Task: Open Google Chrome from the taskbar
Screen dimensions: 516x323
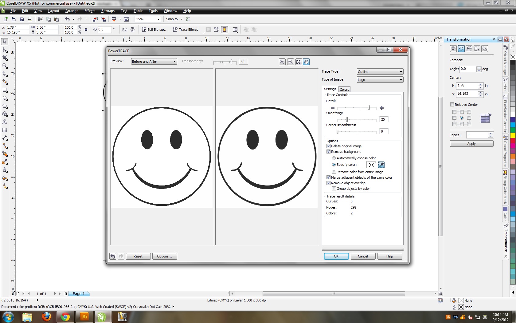Action: point(65,317)
